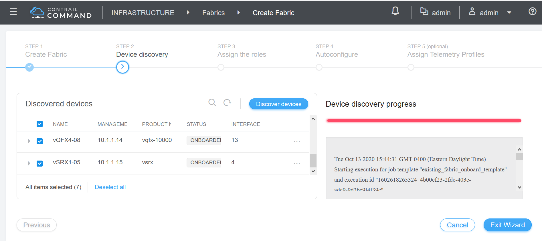Open row actions for vQFX4-08
The image size is (542, 241).
pyautogui.click(x=297, y=141)
